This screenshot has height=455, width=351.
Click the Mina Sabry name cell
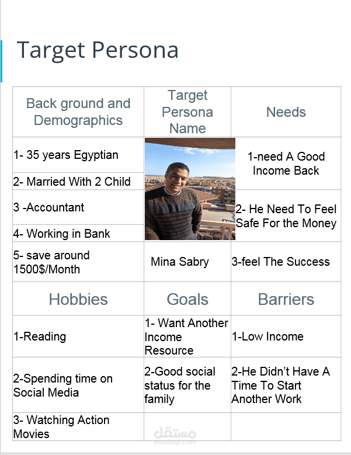[187, 262]
